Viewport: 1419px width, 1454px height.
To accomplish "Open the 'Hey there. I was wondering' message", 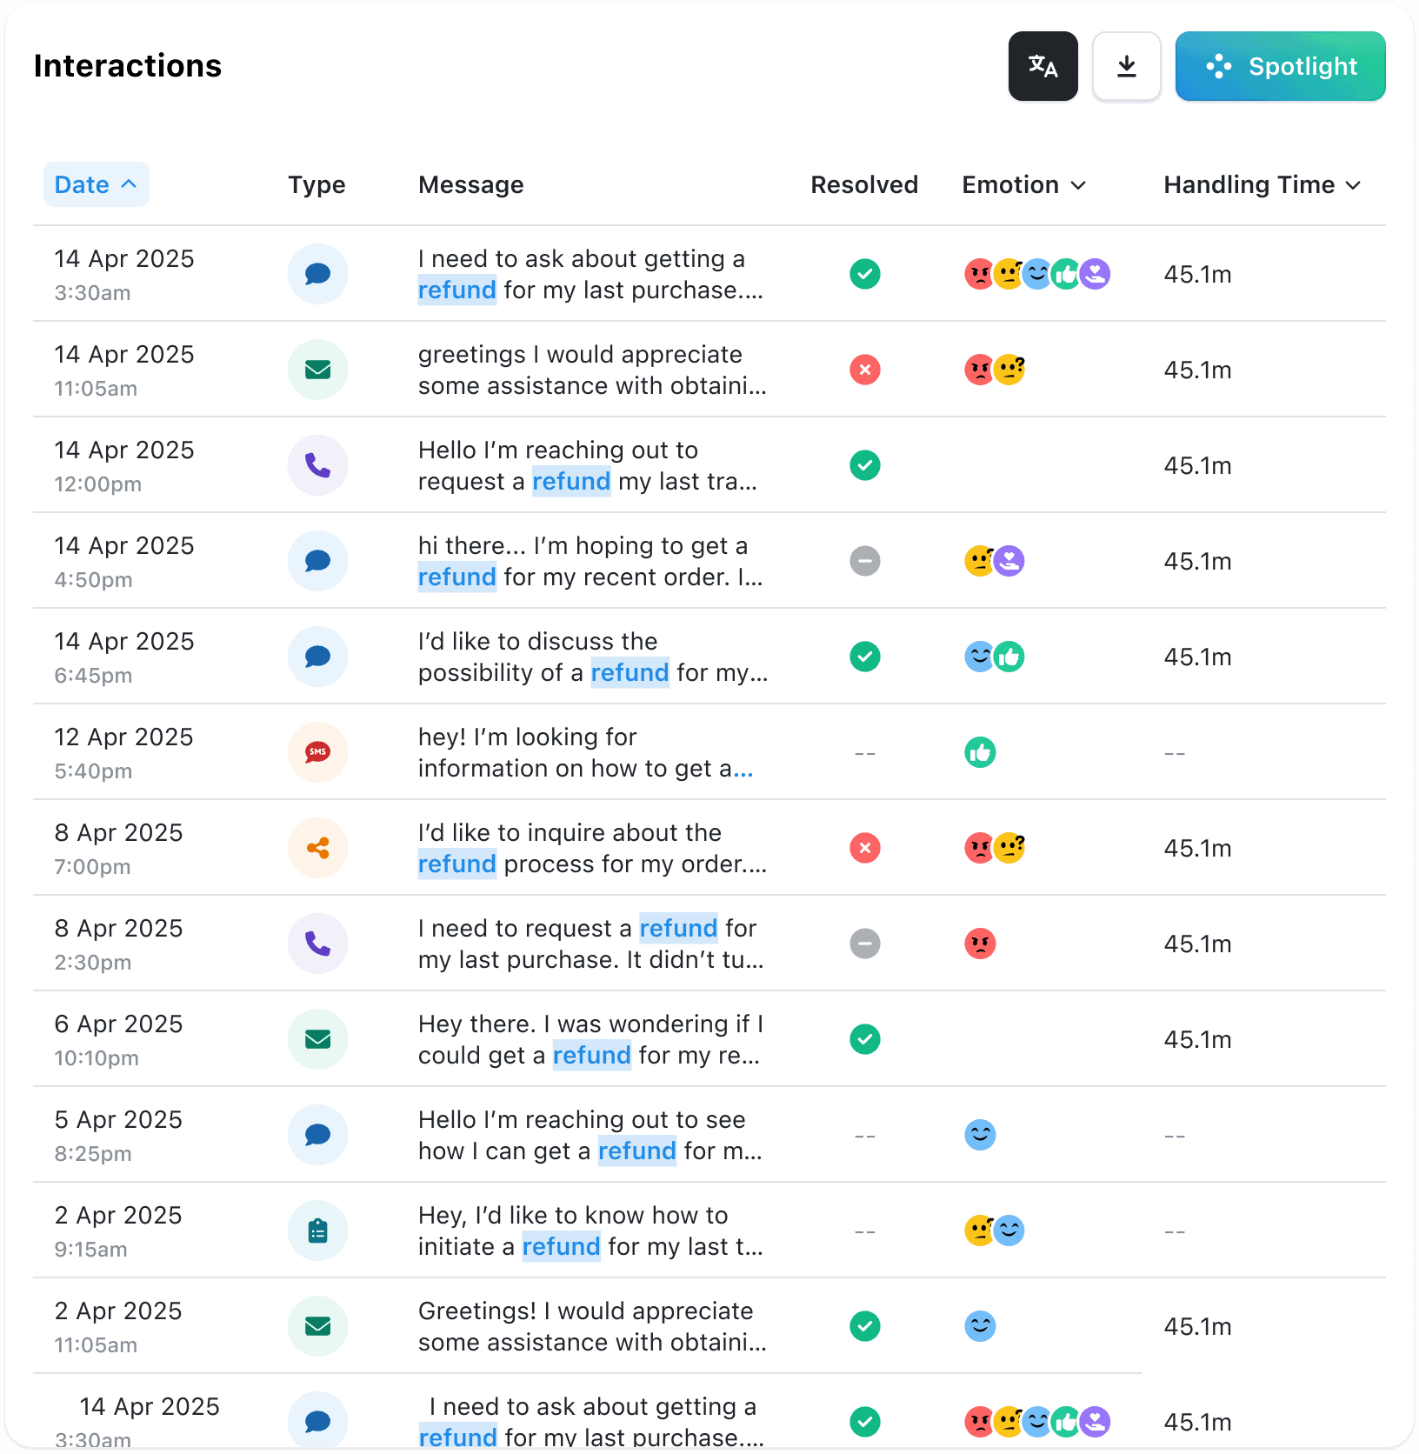I will (590, 1039).
